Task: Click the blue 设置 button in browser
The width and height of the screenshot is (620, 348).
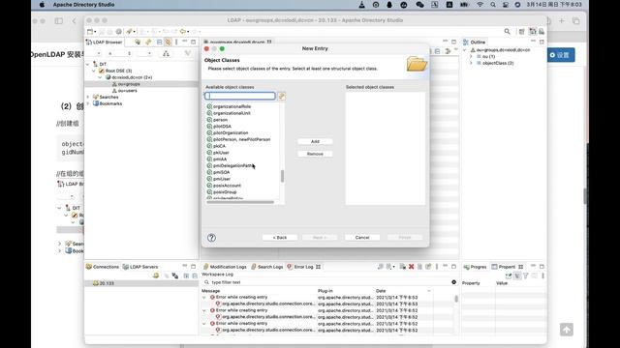Action: [x=561, y=55]
